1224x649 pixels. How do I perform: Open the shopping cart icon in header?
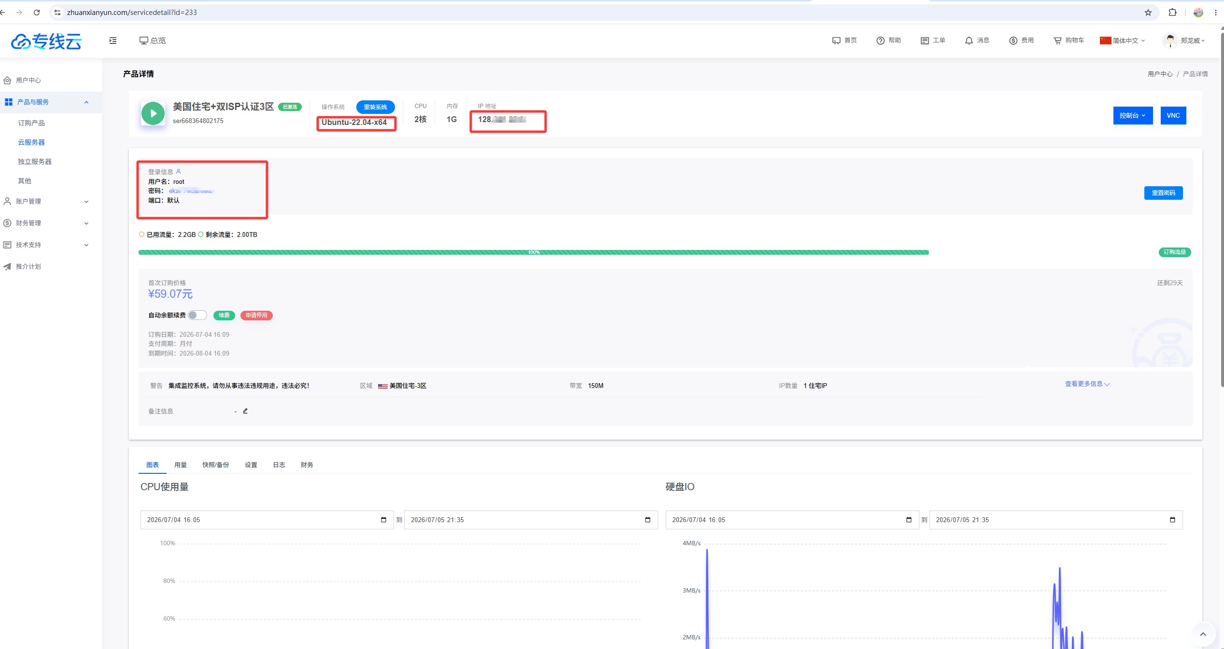point(1057,41)
